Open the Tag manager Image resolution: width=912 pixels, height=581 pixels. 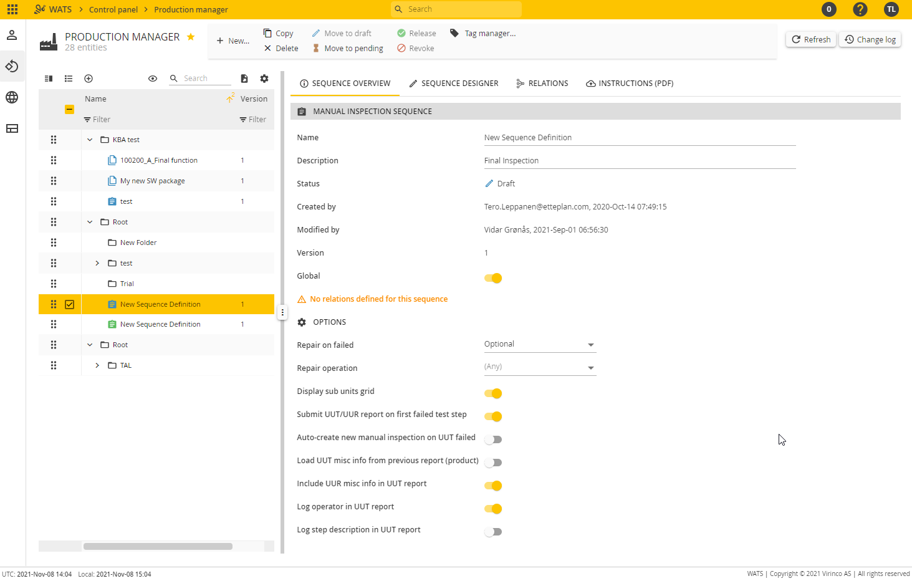[483, 33]
